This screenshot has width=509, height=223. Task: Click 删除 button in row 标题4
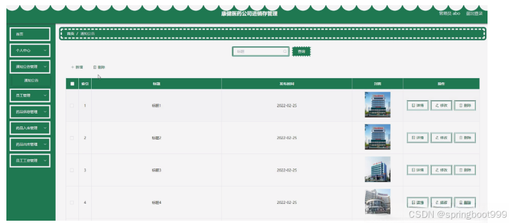coord(465,202)
